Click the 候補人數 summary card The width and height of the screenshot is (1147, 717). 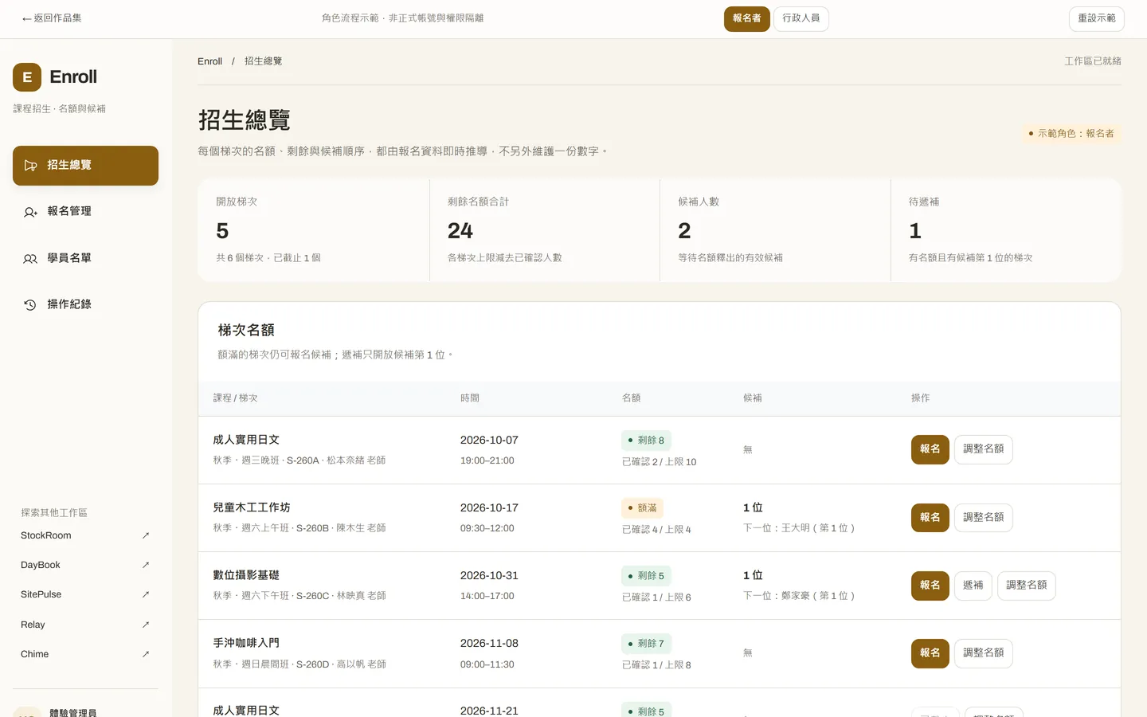point(775,230)
